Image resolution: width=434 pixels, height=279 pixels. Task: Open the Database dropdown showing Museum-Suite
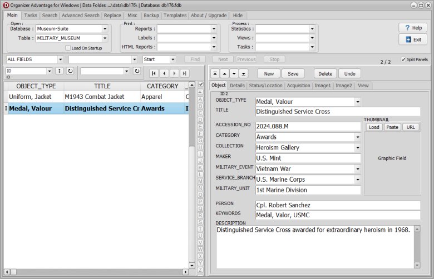(105, 29)
